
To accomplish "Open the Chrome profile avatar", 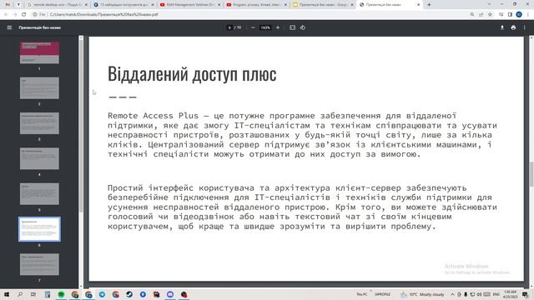I will (519, 14).
